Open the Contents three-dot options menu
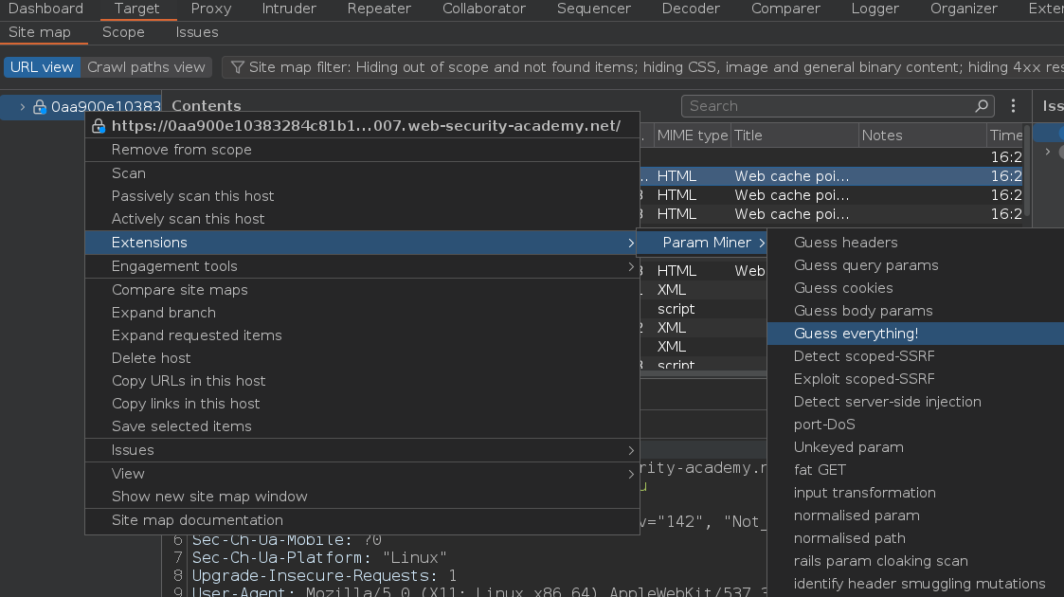Image resolution: width=1064 pixels, height=597 pixels. point(1013,106)
